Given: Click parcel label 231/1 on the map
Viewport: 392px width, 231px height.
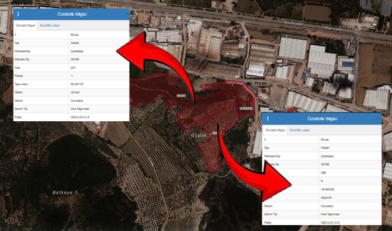Looking at the screenshot, I should (182, 96).
